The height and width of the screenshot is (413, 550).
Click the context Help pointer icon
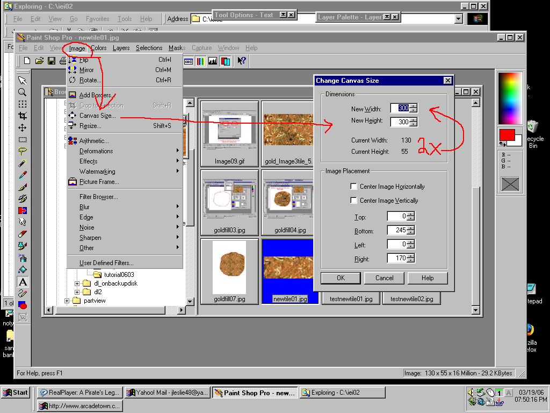(x=241, y=61)
